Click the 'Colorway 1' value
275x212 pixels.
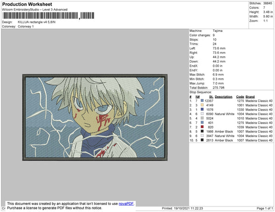click(x=26, y=26)
